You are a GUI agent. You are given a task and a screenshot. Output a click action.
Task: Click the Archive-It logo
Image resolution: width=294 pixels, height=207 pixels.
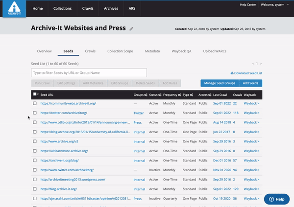pos(14,8)
